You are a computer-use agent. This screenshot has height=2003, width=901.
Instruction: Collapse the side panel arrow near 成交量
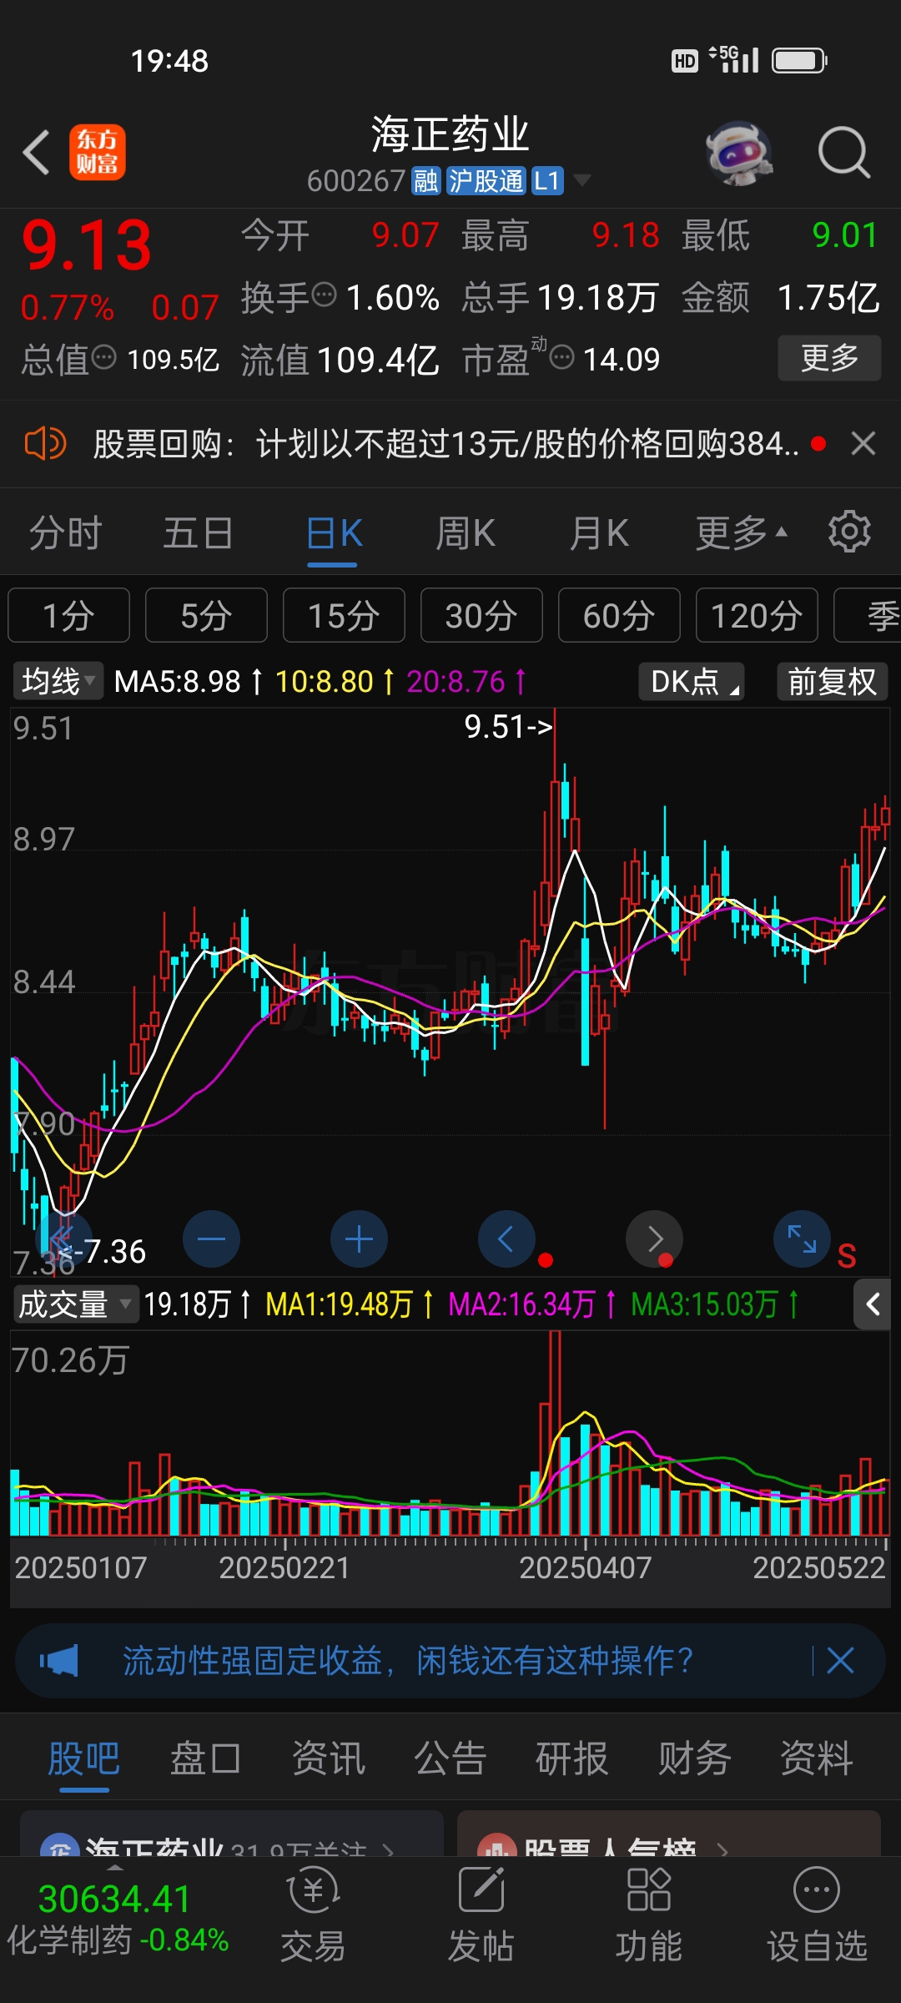[873, 1304]
